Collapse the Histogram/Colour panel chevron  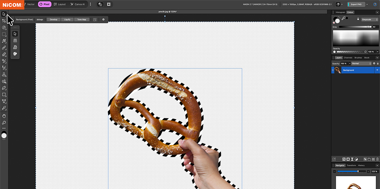(377, 12)
